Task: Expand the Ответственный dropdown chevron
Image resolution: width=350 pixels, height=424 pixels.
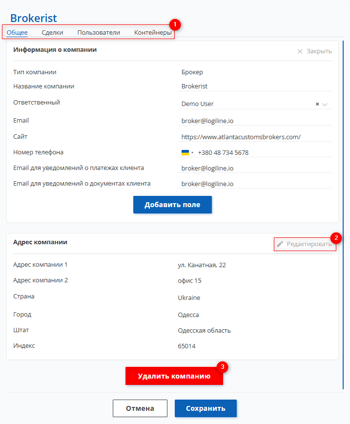Action: coord(325,105)
